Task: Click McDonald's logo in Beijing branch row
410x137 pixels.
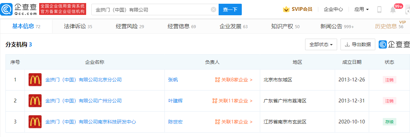Action: [x=35, y=80]
